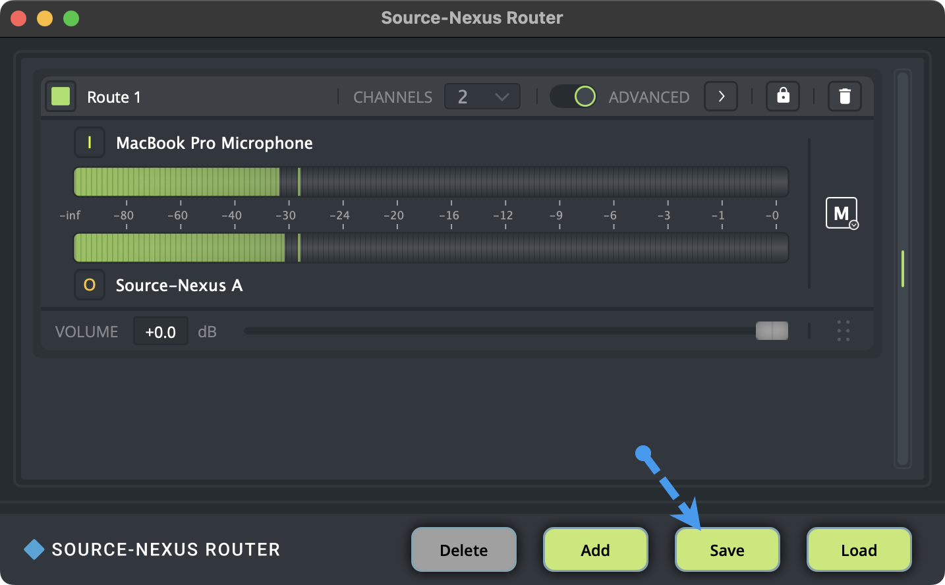Viewport: 945px width, 585px height.
Task: Select the 'Source-Nexus A' output label
Action: 179,285
